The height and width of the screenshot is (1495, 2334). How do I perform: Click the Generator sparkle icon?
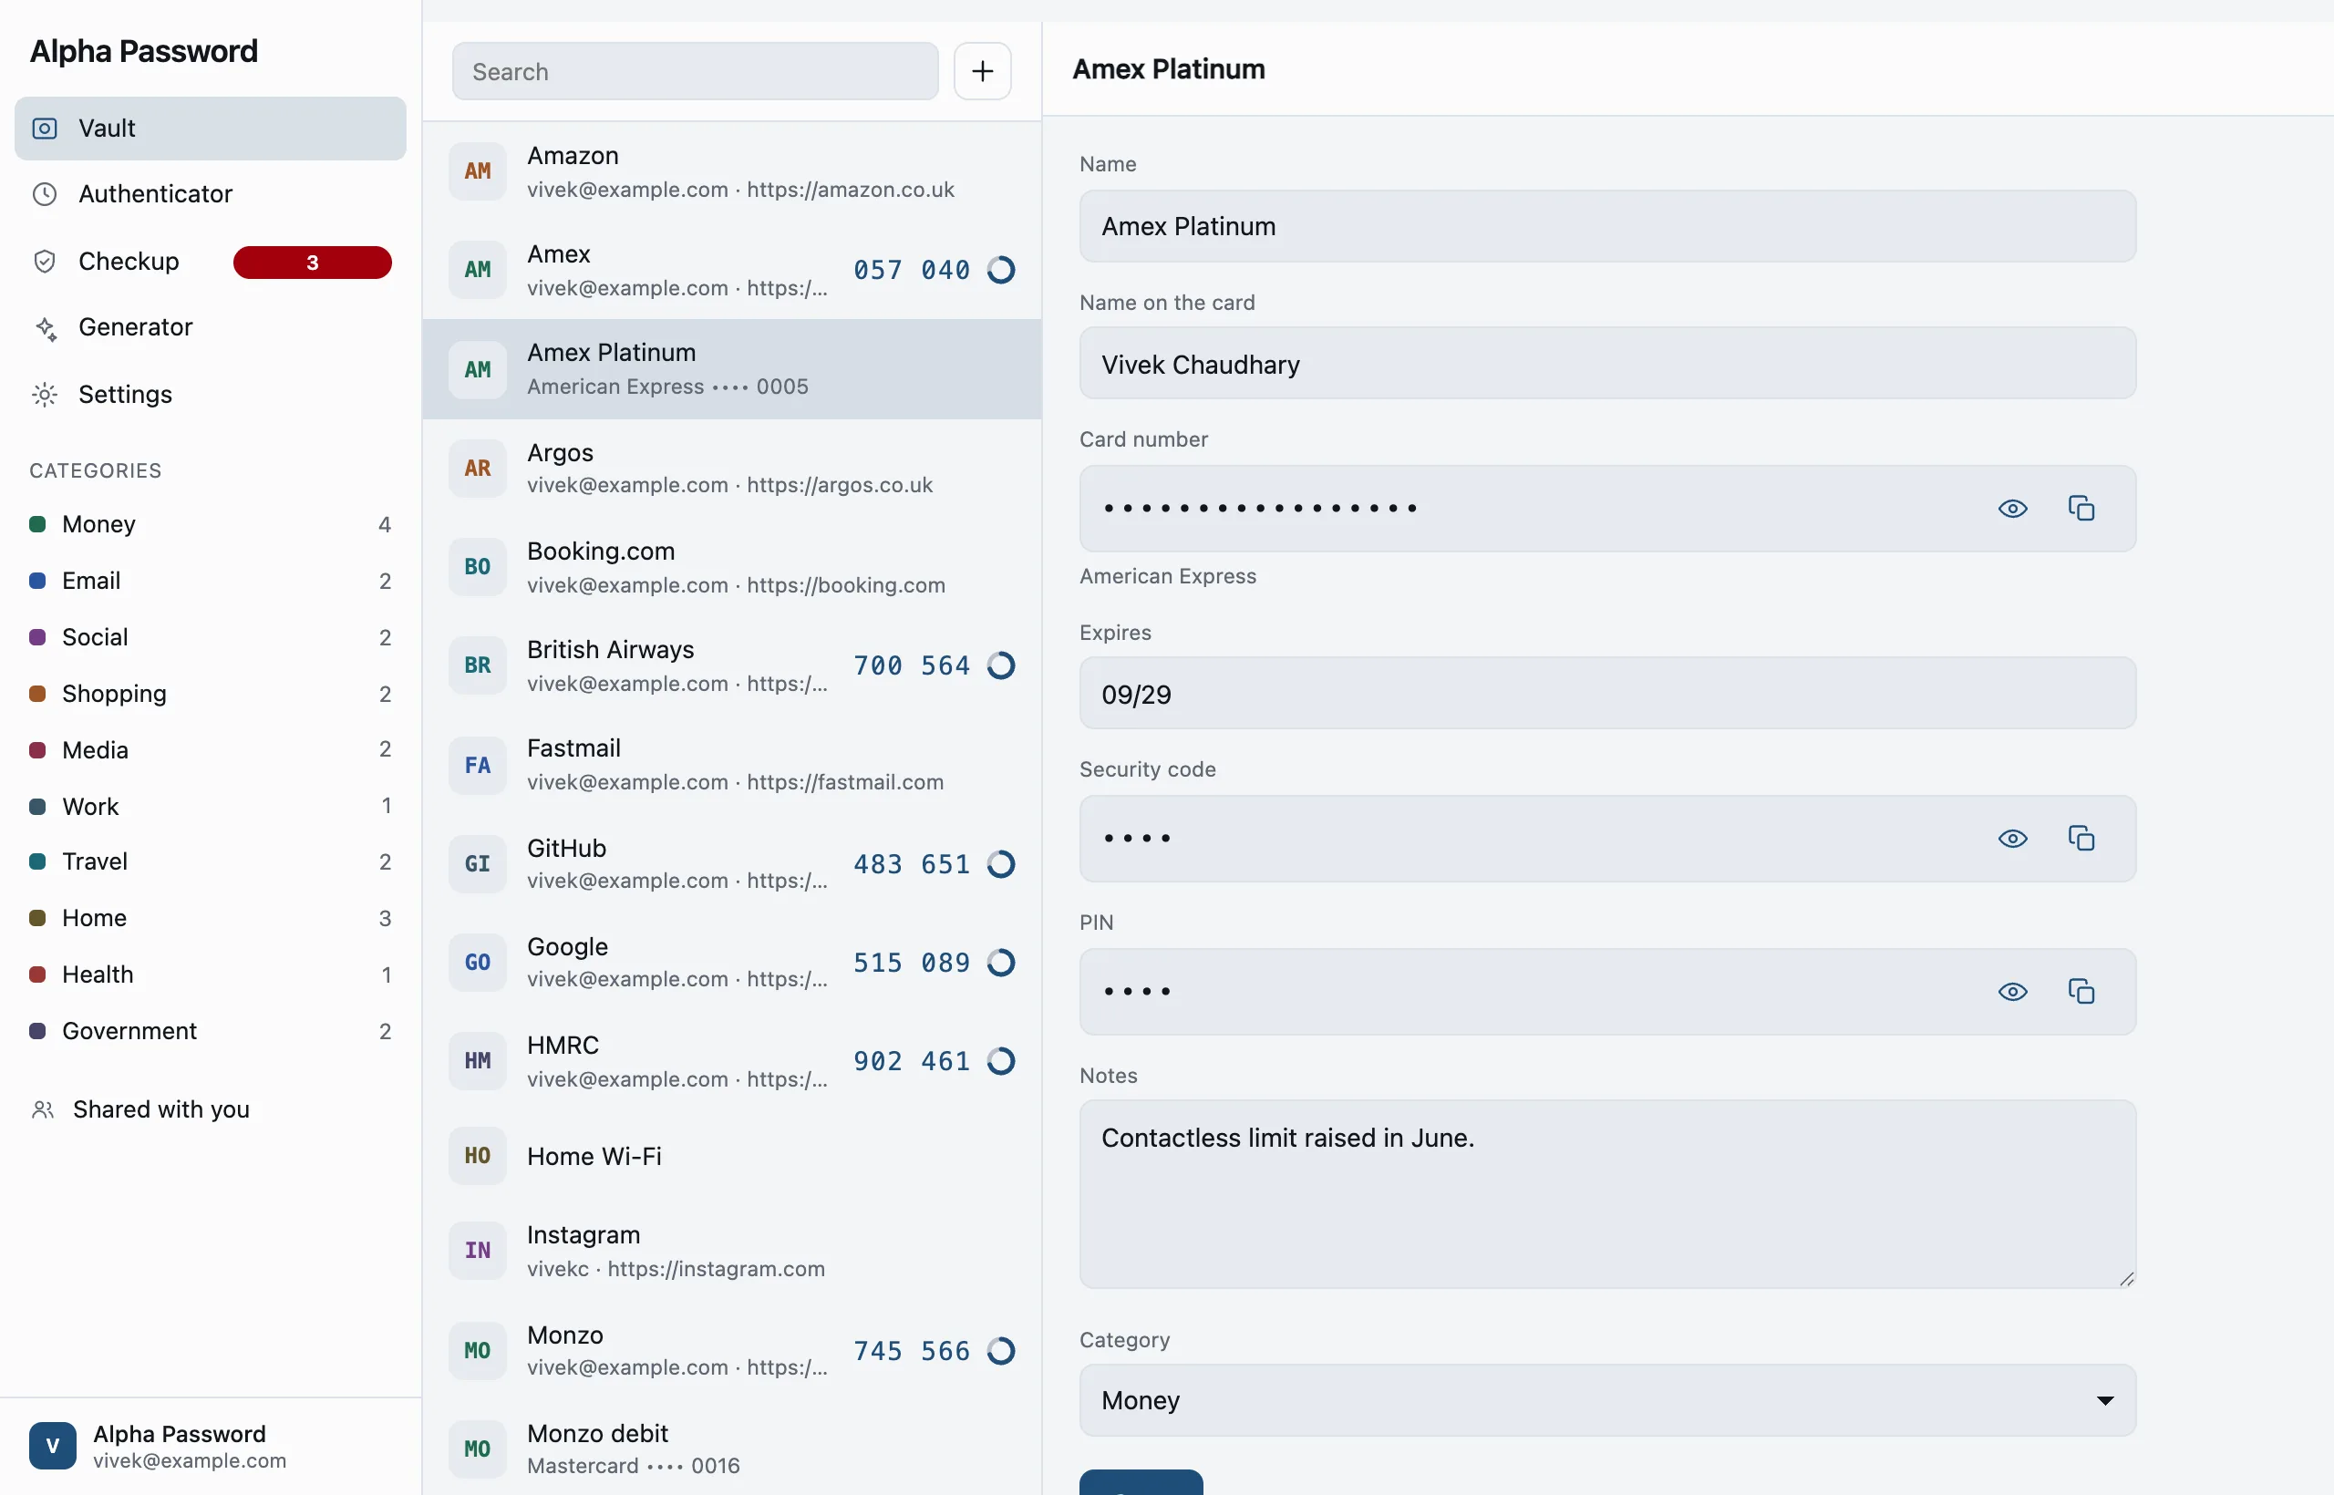click(x=45, y=328)
